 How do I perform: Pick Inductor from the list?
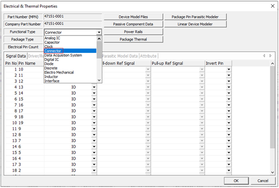pyautogui.click(x=70, y=76)
